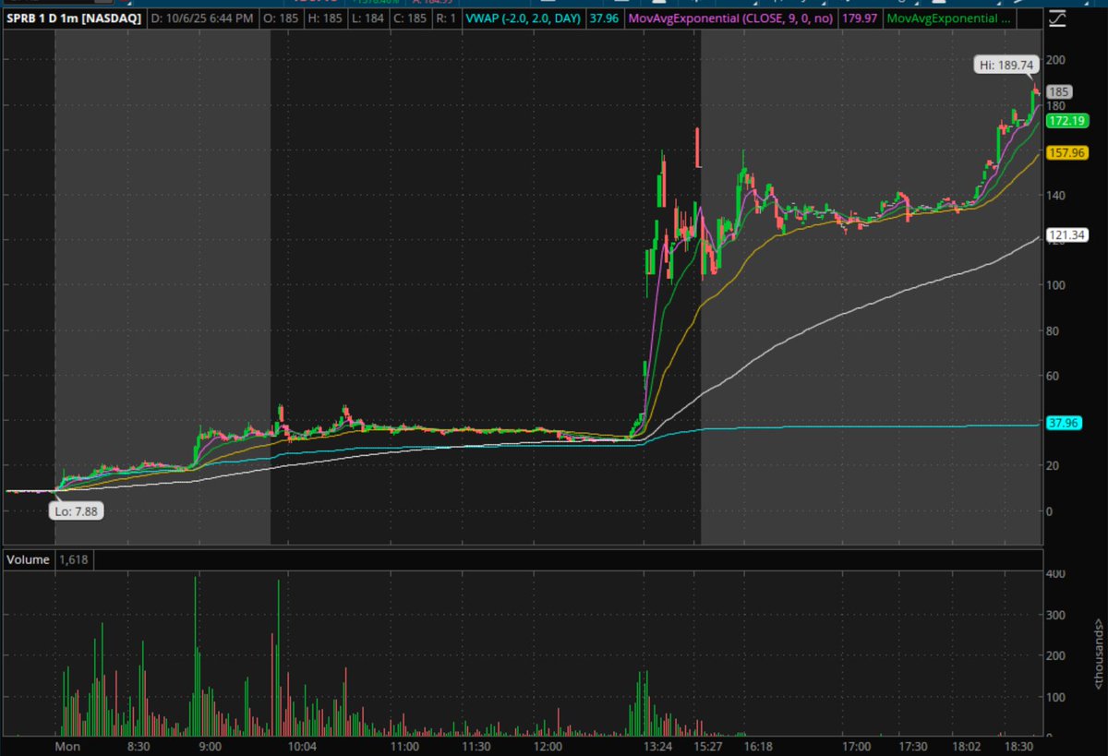The image size is (1108, 756).
Task: Click the 12:00 time axis label
Action: tap(548, 745)
